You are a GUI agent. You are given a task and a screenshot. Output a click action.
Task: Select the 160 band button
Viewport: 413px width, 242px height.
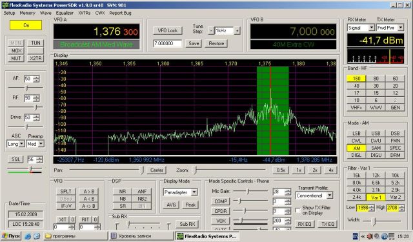(x=356, y=79)
